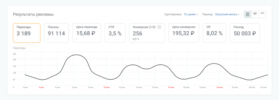Screen dimensions: 279x100
Task: Select the Показы metric card
Action: [56, 33]
